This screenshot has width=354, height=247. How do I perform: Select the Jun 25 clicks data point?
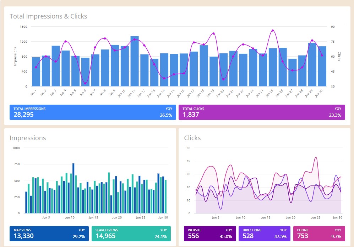(273, 31)
